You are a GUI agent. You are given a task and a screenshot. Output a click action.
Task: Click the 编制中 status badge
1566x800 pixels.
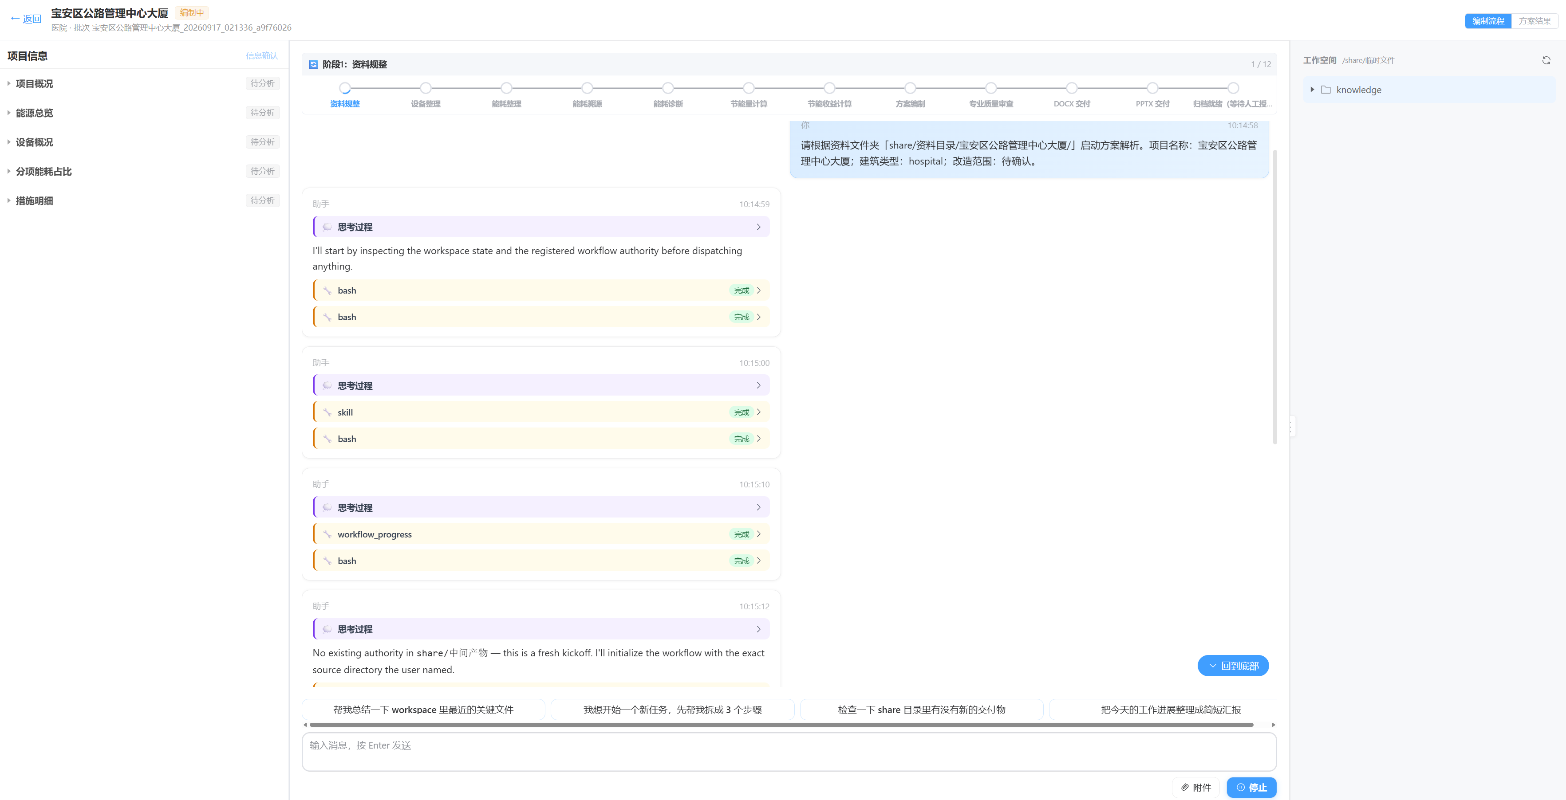pos(192,13)
